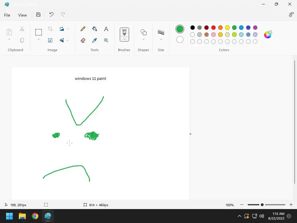Click the Paint taskbar icon
The height and width of the screenshot is (223, 297).
point(48,216)
